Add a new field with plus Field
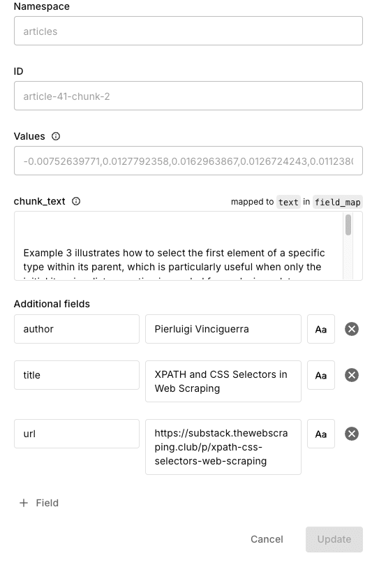This screenshot has width=379, height=572. [39, 503]
